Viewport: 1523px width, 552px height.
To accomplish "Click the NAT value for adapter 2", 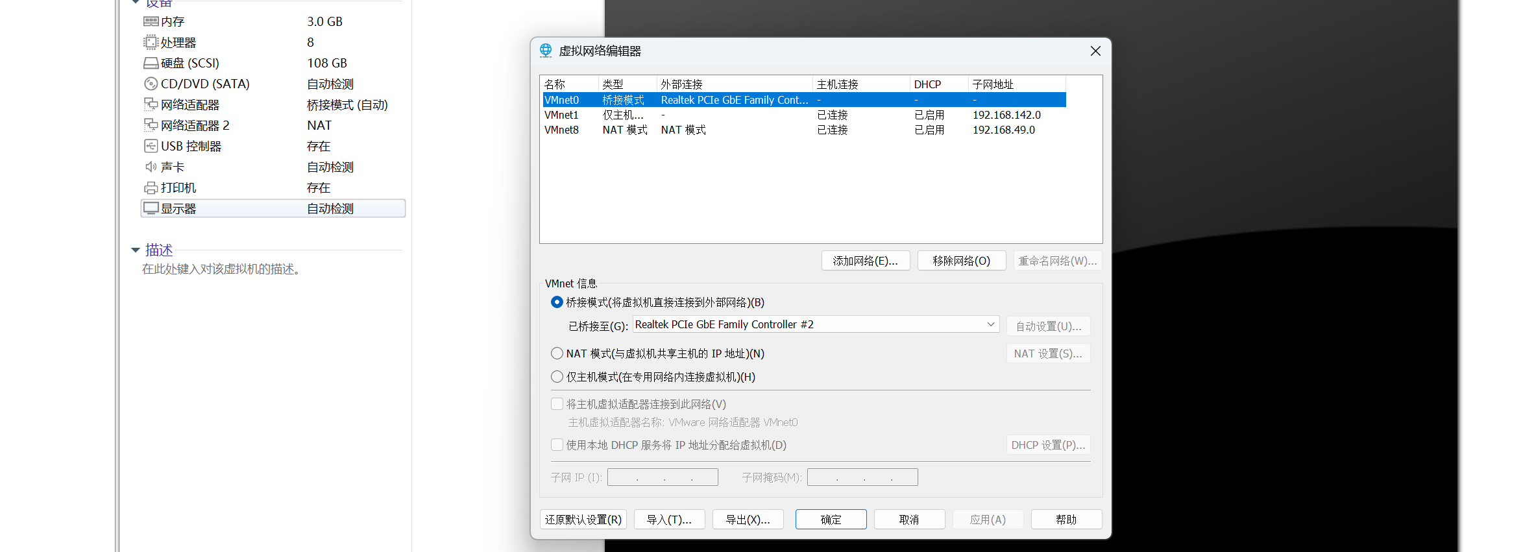I will 319,125.
